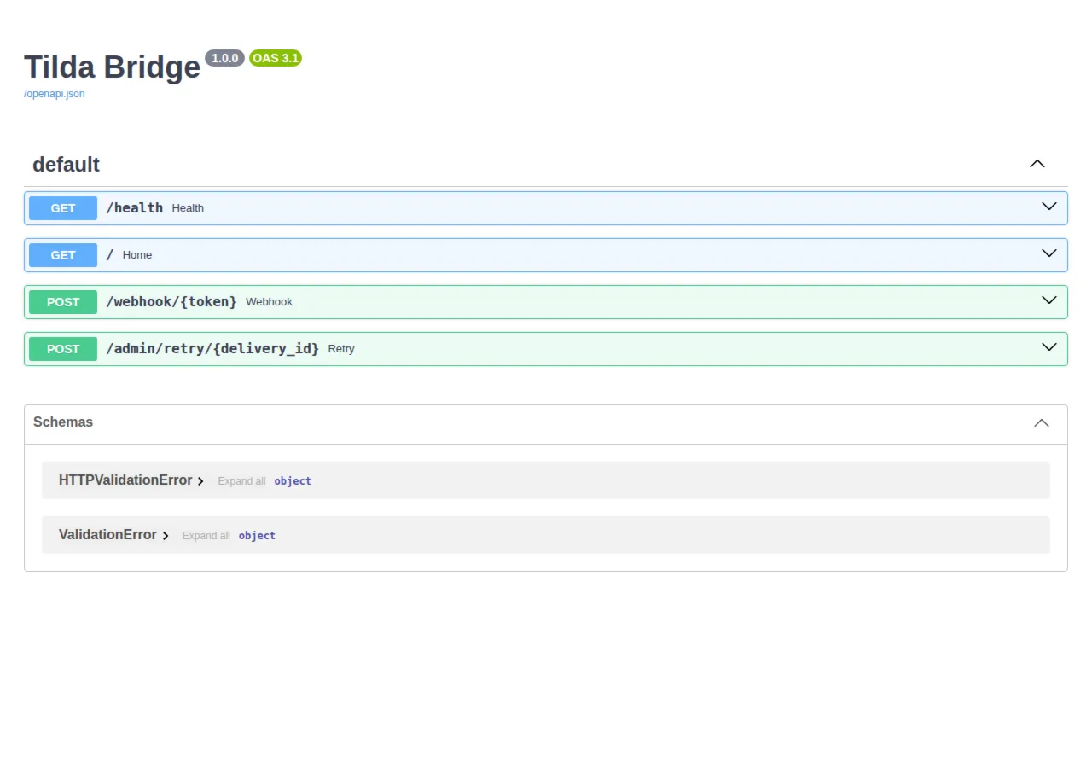Collapse the Schemas section chevron
Image resolution: width=1092 pixels, height=768 pixels.
(x=1042, y=423)
